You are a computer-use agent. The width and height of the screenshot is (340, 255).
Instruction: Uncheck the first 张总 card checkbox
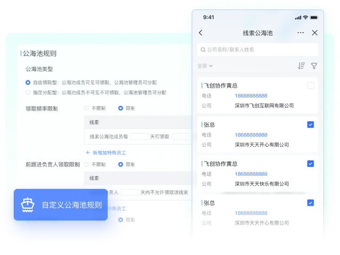[311, 125]
